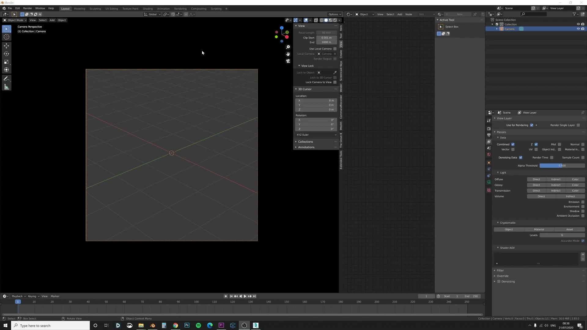Uncheck Denoising Data pass
This screenshot has height=330, width=587.
tap(521, 158)
